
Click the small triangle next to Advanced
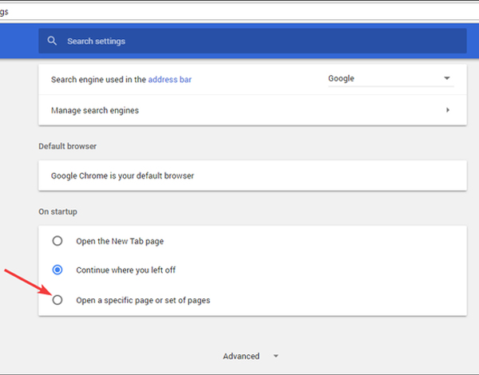tap(275, 356)
